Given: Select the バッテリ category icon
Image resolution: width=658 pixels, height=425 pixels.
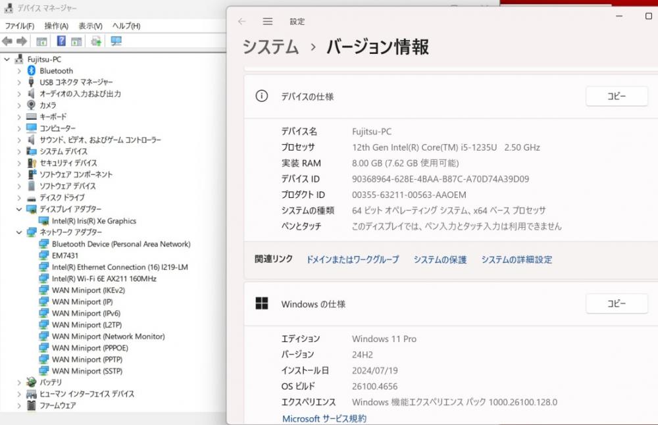Looking at the screenshot, I should 32,382.
